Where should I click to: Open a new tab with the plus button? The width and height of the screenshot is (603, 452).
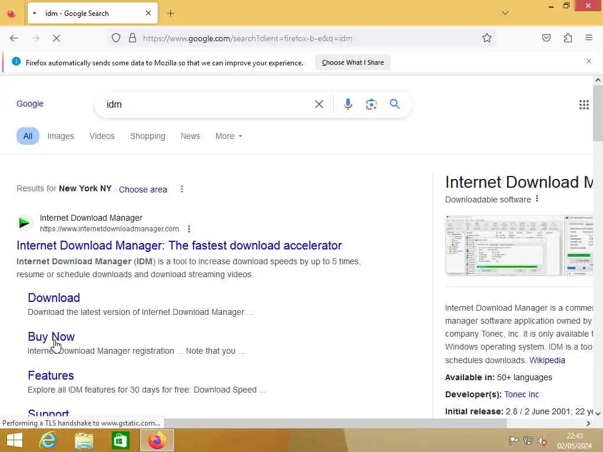(171, 14)
